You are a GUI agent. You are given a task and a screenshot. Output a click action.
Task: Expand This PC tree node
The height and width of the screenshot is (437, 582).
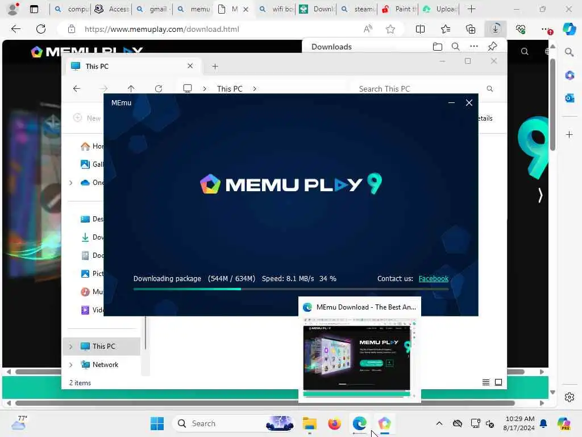[71, 347]
